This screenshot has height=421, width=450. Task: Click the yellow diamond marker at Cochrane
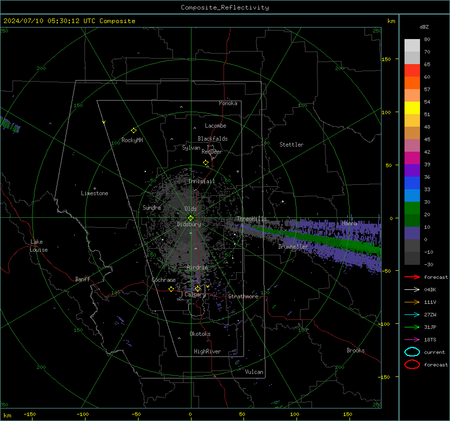pos(171,289)
